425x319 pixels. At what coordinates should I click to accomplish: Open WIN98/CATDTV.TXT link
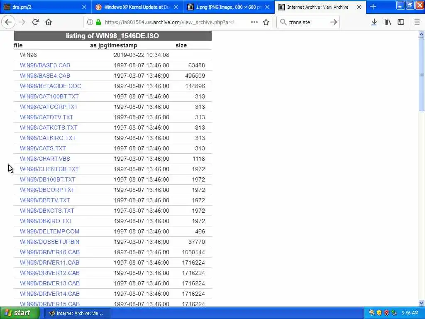click(46, 117)
